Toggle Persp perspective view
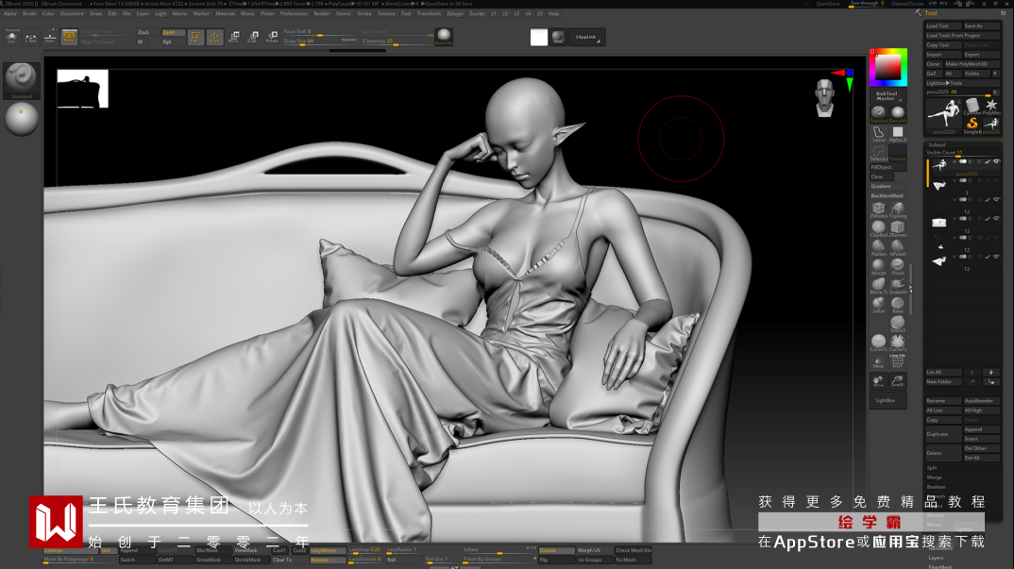This screenshot has height=569, width=1014. tap(69, 37)
